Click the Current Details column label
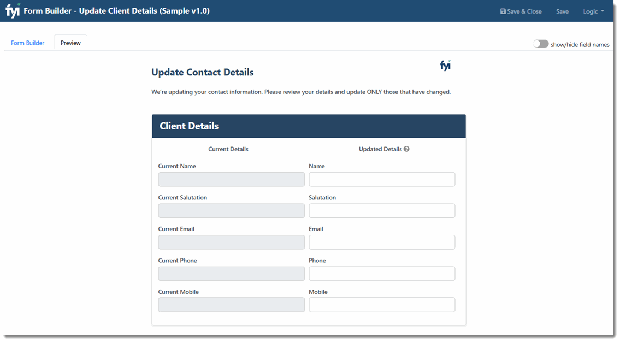Screen dimensions: 620x342 pyautogui.click(x=228, y=149)
